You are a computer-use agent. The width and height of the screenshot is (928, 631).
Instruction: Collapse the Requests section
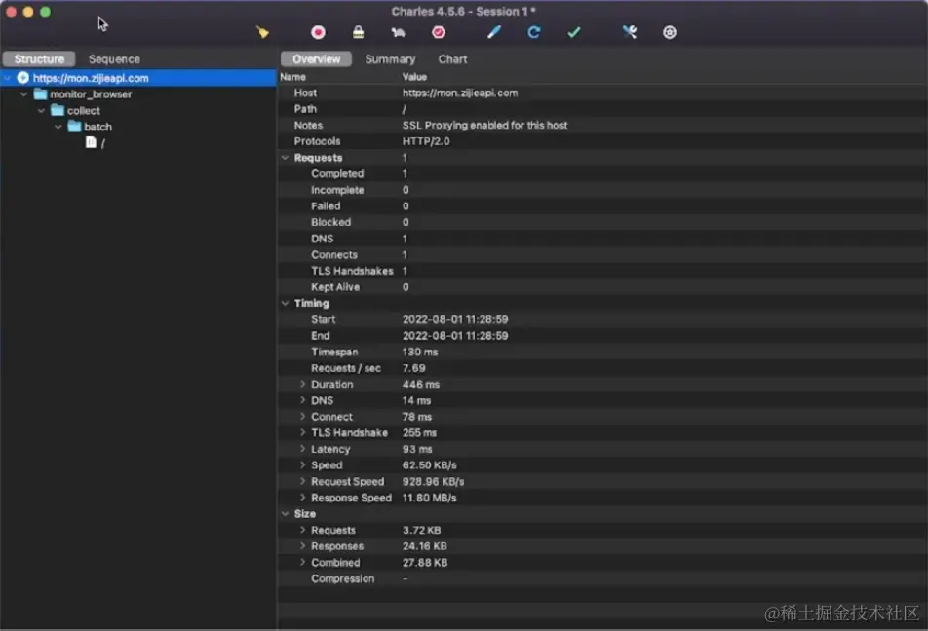pyautogui.click(x=285, y=158)
